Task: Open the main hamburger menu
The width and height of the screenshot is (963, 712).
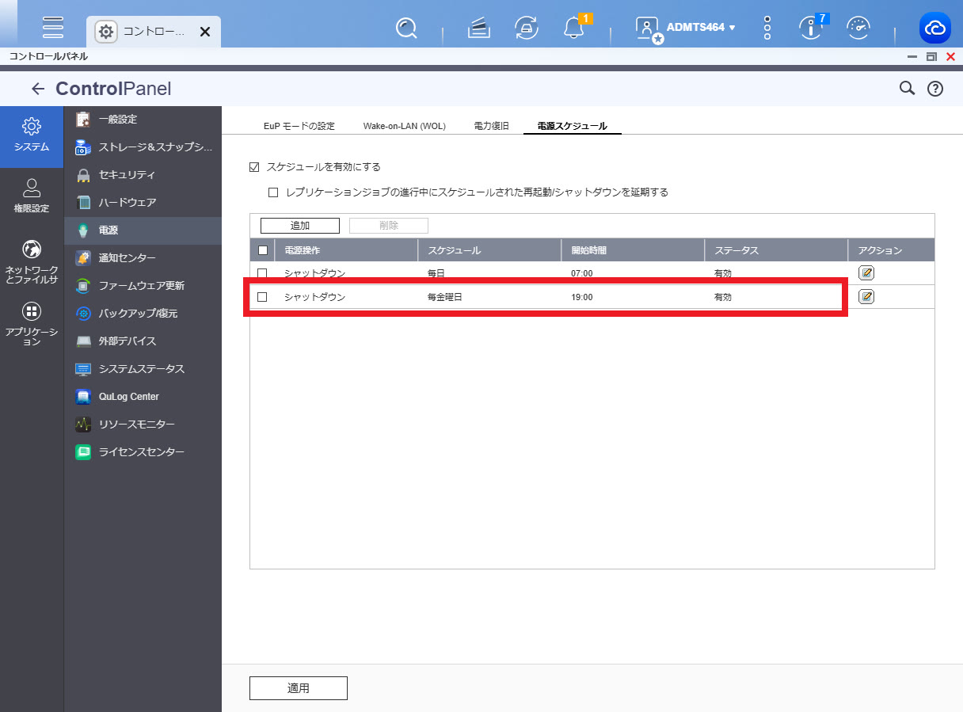Action: 53,28
